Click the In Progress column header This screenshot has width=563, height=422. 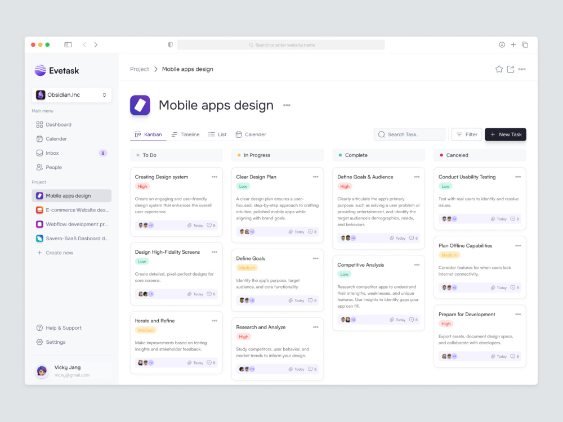pos(278,155)
